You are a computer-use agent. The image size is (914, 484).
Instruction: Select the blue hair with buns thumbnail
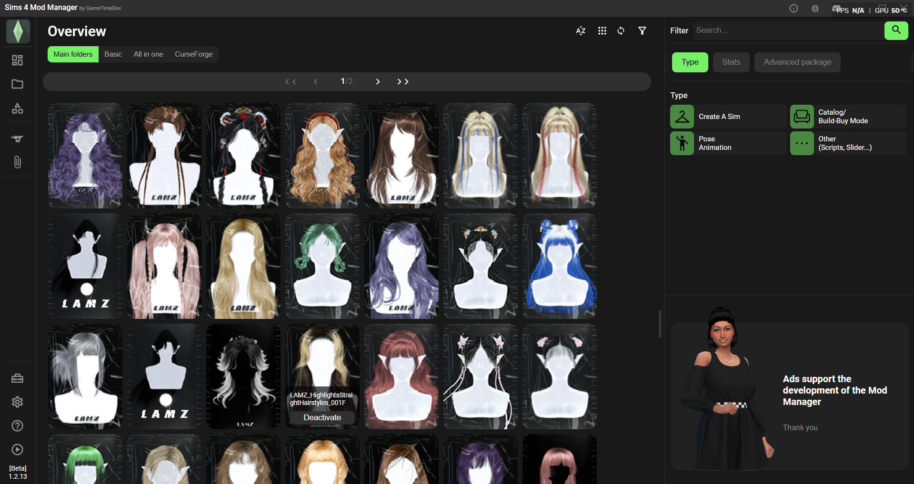(560, 266)
